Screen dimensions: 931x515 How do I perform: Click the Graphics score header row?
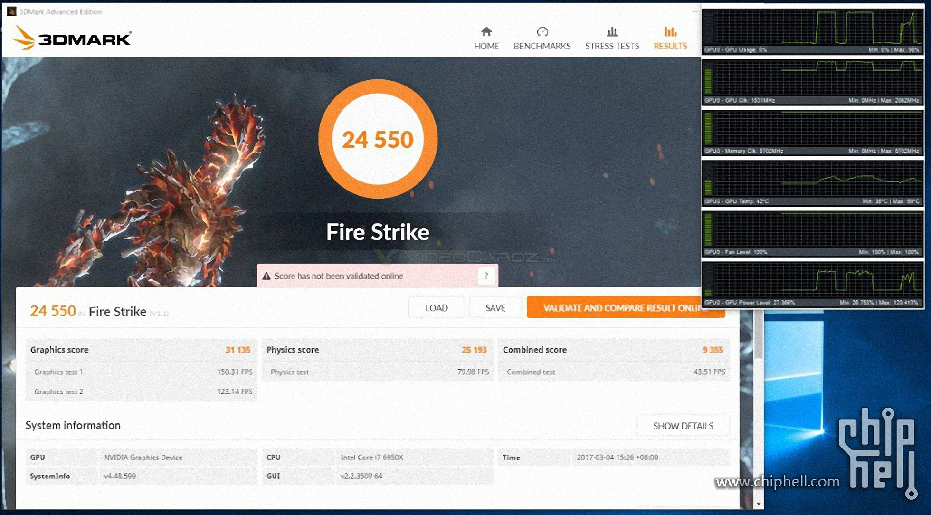pyautogui.click(x=141, y=350)
